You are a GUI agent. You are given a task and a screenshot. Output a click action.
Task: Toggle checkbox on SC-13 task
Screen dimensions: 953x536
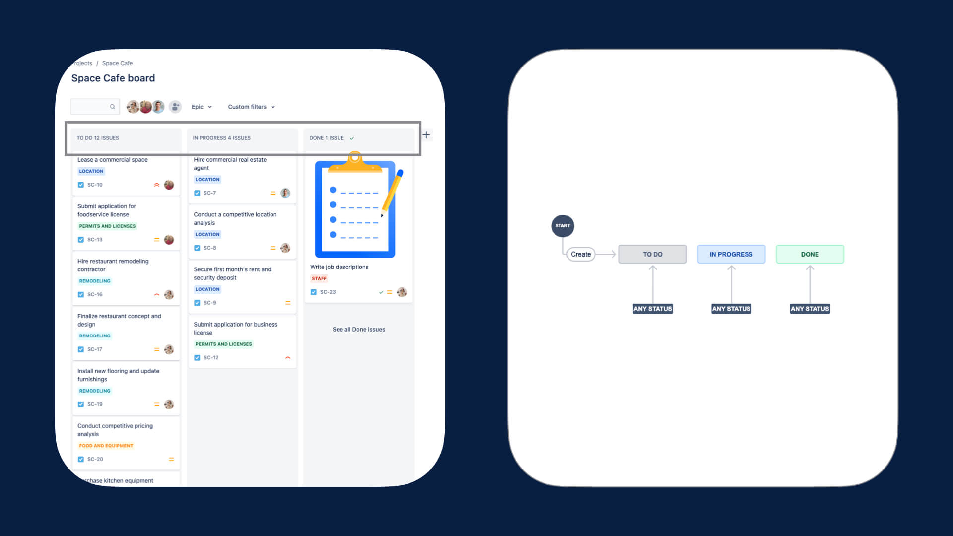pyautogui.click(x=80, y=240)
